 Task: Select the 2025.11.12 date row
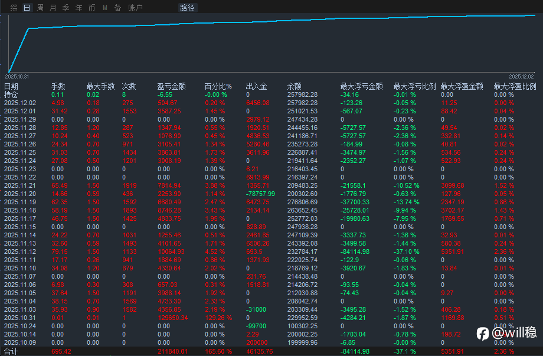(x=20, y=252)
